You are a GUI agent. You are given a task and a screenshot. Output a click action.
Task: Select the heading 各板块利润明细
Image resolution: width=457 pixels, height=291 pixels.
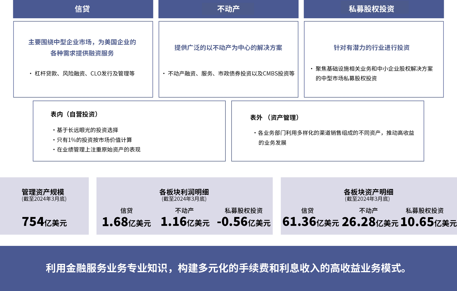[184, 192]
